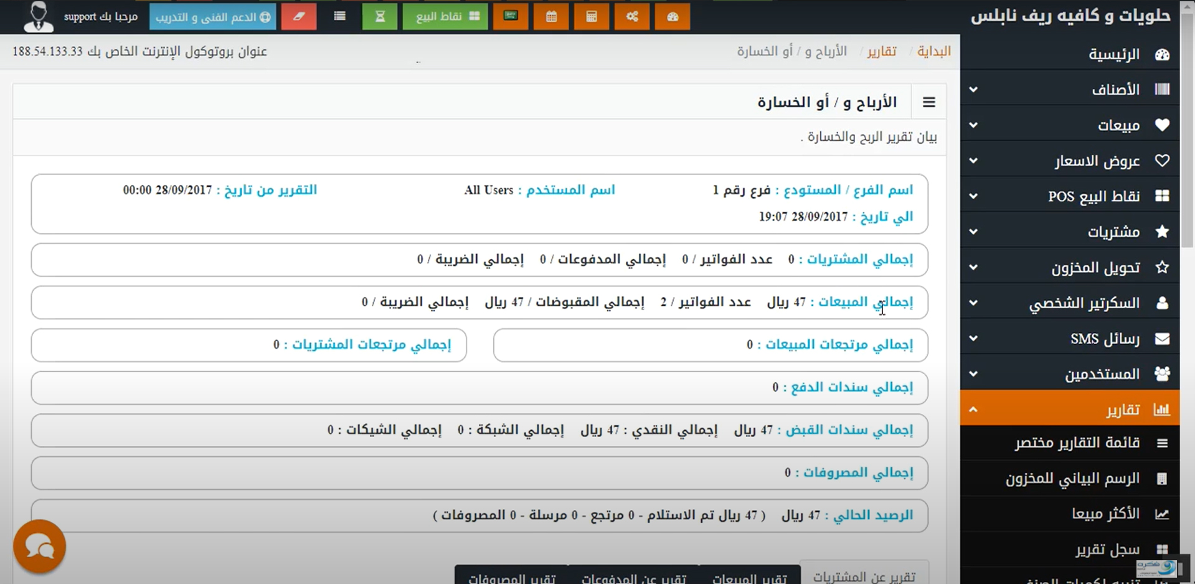Image resolution: width=1195 pixels, height=584 pixels.
Task: Open the orange calculator icon button
Action: click(x=592, y=17)
